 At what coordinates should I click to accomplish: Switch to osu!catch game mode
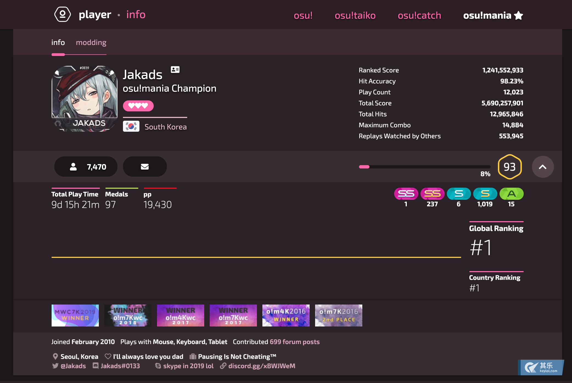point(419,15)
